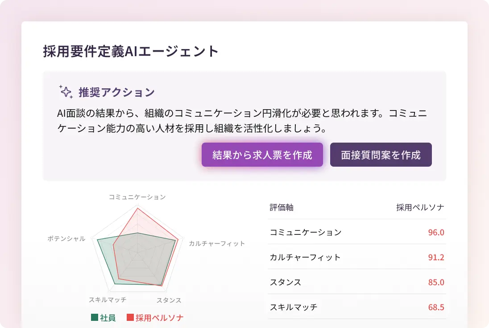Click the 採用ペルソナ legend label text

pyautogui.click(x=160, y=318)
